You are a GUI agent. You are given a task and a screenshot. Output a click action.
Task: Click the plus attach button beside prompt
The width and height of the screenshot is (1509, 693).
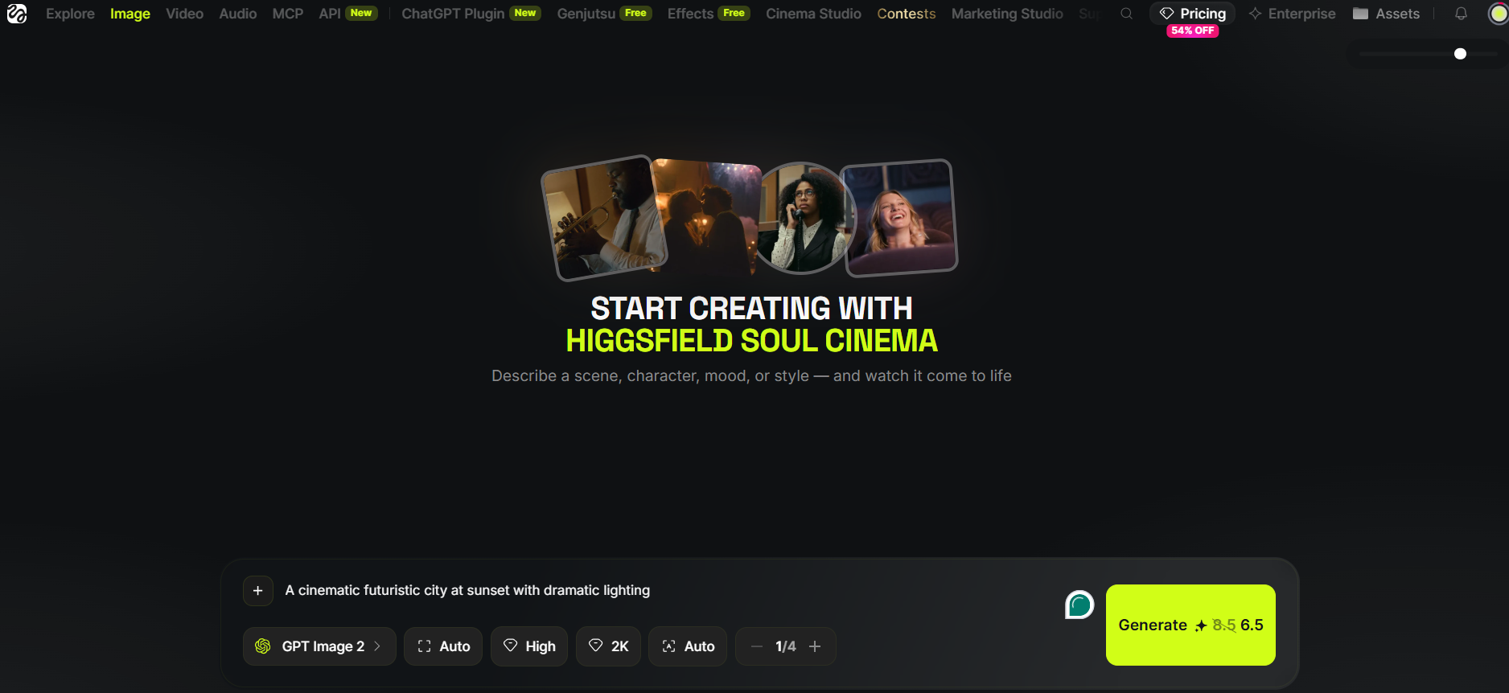[x=258, y=591]
